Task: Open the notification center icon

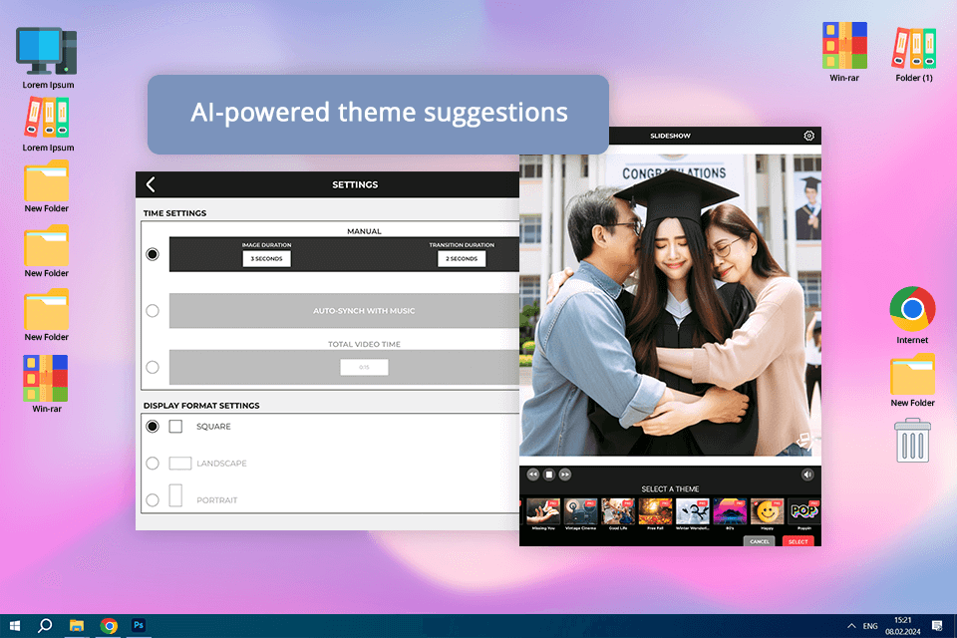Action: click(x=937, y=626)
